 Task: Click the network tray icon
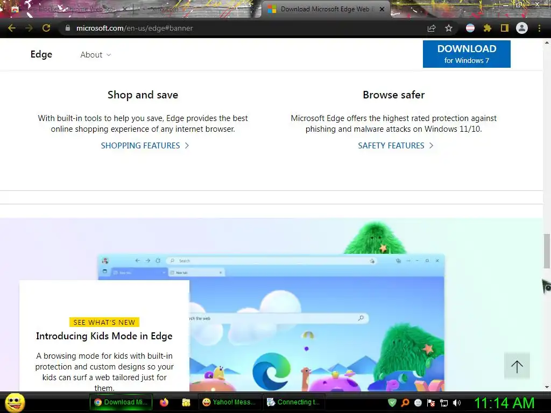pyautogui.click(x=444, y=403)
